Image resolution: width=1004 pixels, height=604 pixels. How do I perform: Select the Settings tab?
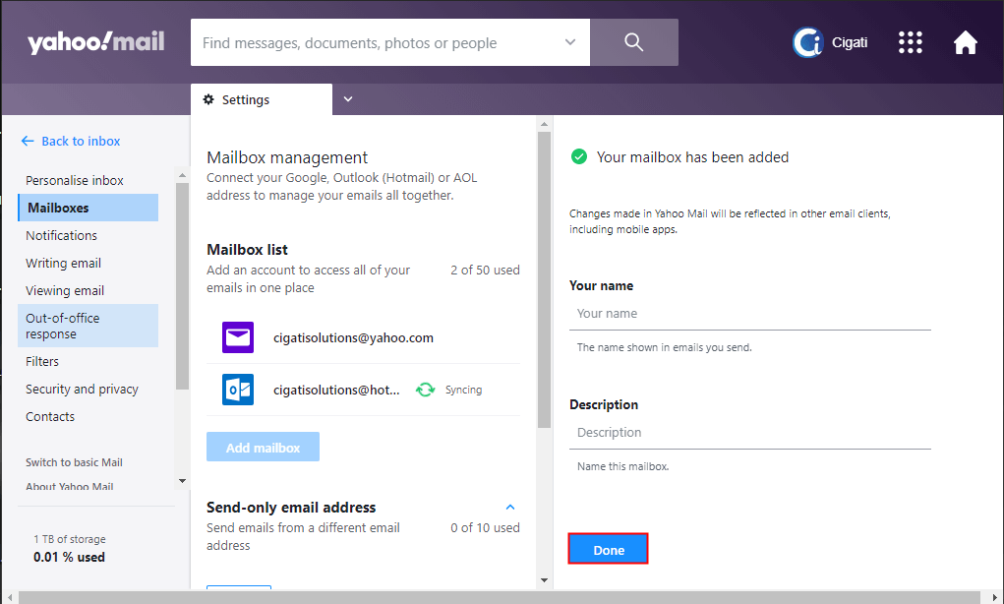coord(262,99)
